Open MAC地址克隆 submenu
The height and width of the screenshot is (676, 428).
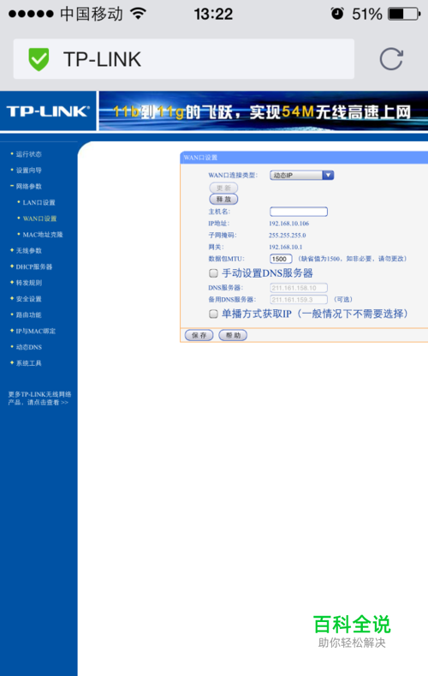[x=43, y=235]
